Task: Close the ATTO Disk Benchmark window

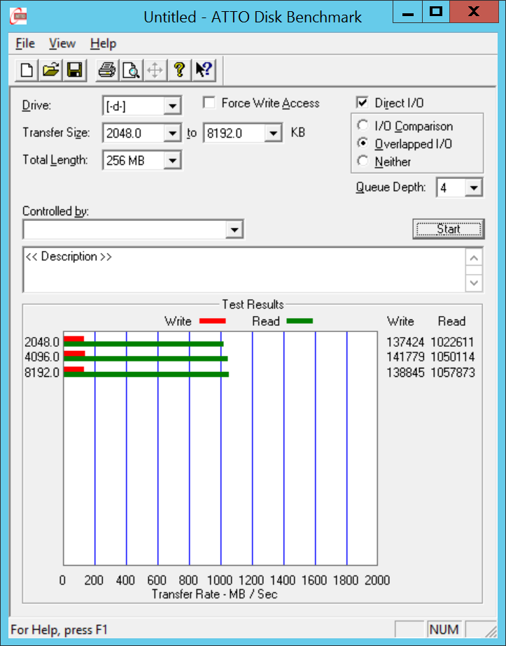Action: (473, 11)
